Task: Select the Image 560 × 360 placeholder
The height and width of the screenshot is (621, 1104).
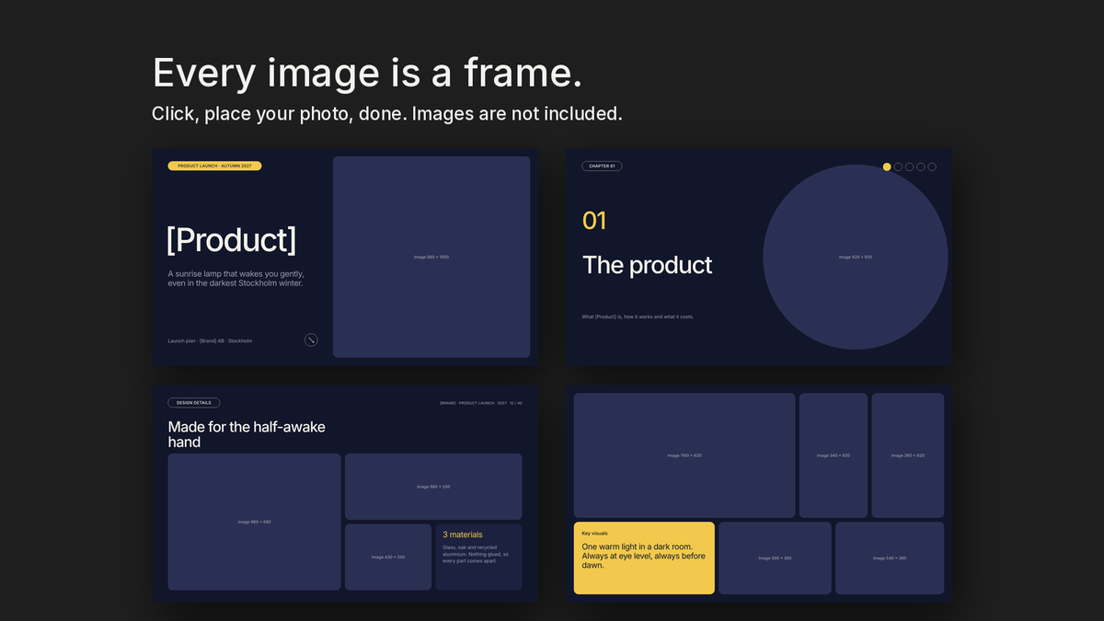Action: (x=775, y=558)
